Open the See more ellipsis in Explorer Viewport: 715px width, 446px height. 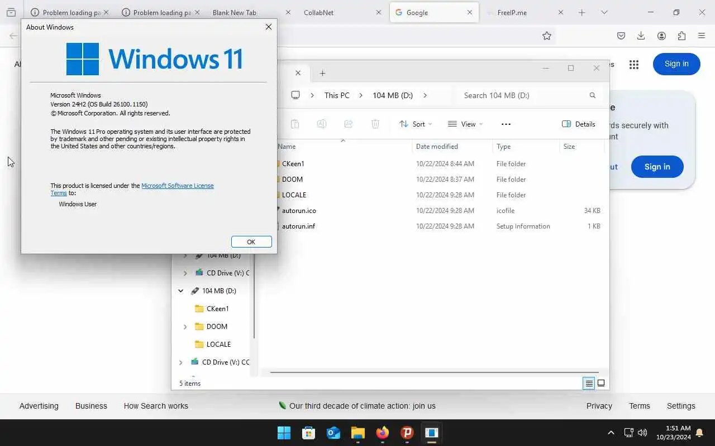tap(506, 124)
